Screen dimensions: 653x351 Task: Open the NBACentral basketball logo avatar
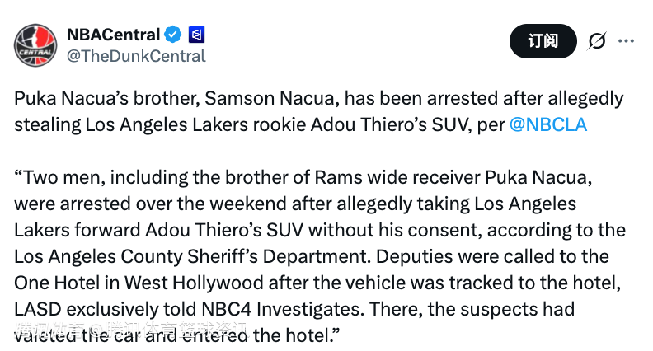(35, 45)
